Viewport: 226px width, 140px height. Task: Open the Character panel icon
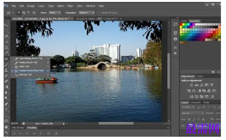pyautogui.click(x=175, y=48)
